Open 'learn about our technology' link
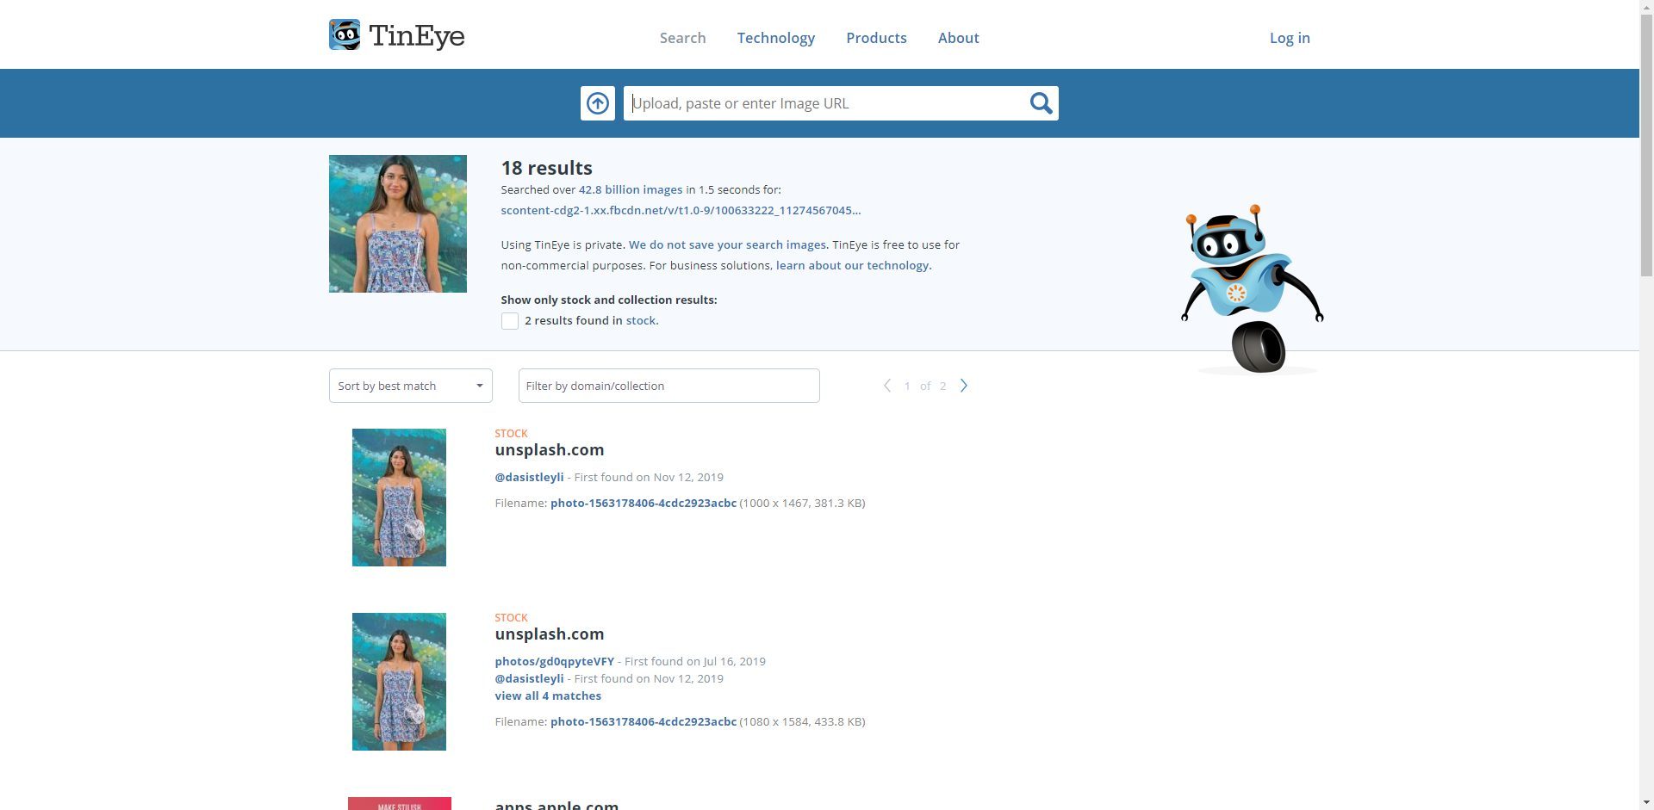Image resolution: width=1654 pixels, height=810 pixels. point(853,265)
